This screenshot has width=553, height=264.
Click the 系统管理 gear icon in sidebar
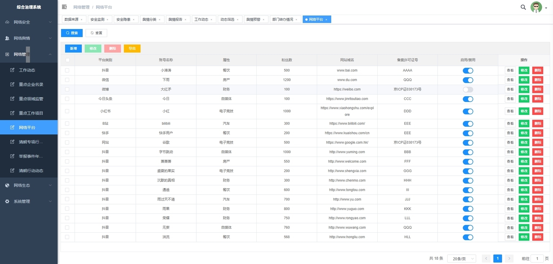pos(7,202)
